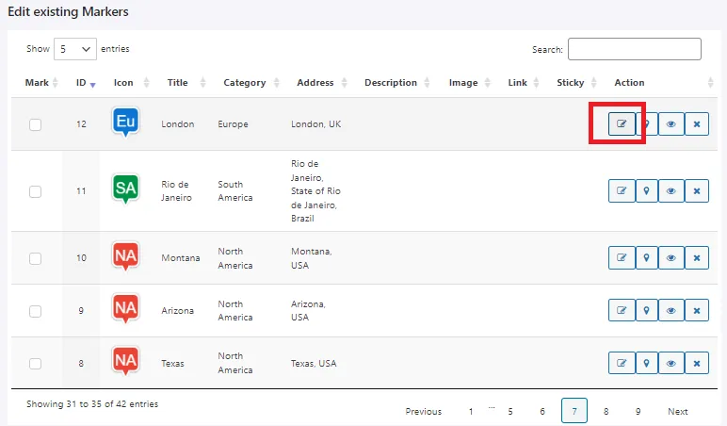Viewport: 727px width, 426px height.
Task: Sort table by Description column
Action: click(x=396, y=83)
